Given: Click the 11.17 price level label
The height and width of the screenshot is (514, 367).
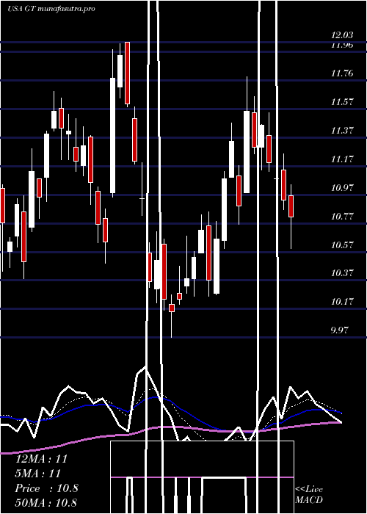Looking at the screenshot, I should (x=342, y=159).
